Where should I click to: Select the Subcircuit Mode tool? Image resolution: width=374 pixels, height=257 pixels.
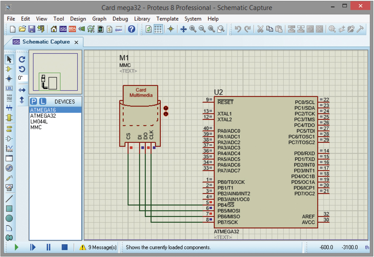9,118
